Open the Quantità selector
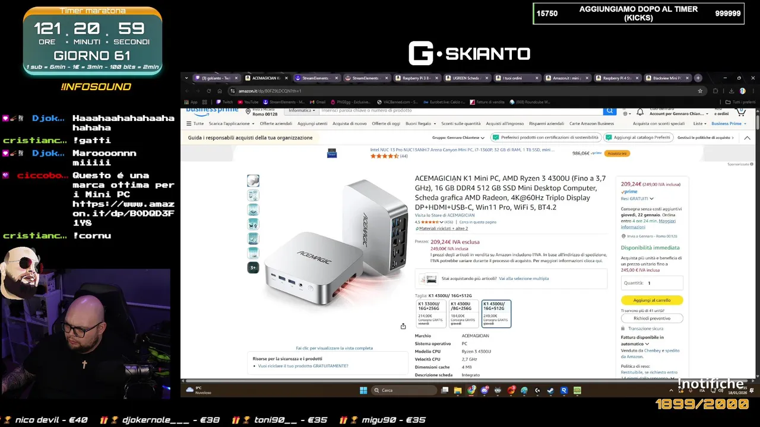Screen dimensions: 760x427 tap(652, 283)
